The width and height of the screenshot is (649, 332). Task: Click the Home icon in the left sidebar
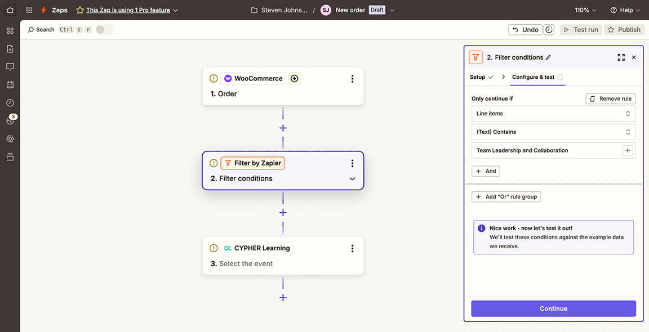[9, 9]
